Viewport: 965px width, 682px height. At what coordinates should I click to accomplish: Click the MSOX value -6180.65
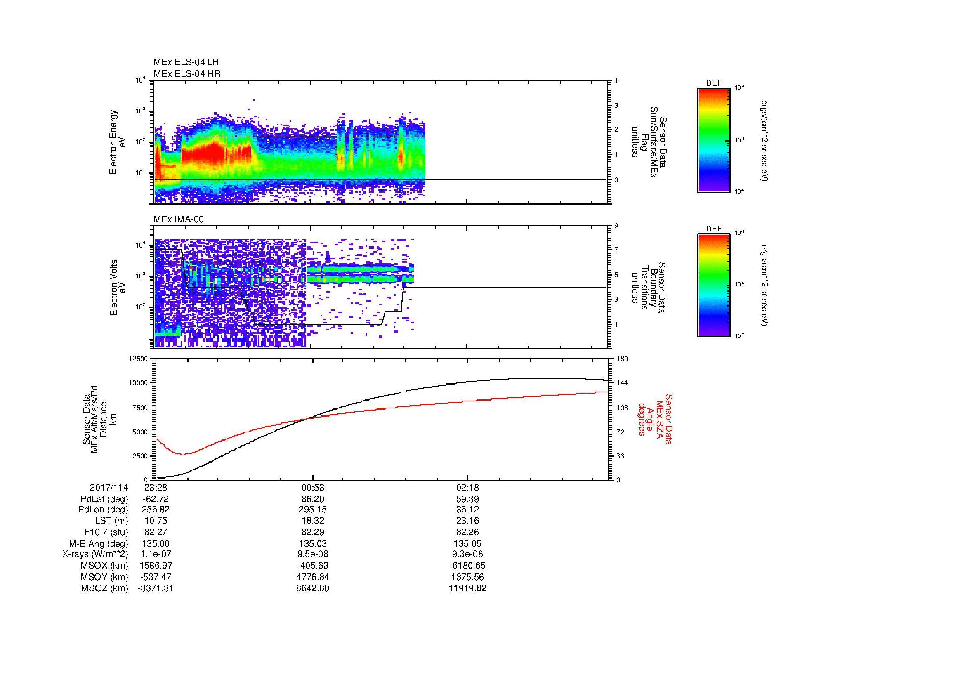467,566
